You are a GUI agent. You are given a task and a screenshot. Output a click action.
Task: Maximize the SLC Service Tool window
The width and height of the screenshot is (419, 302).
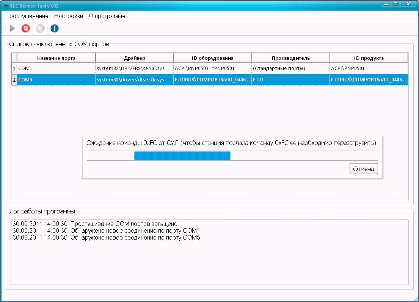click(395, 4)
